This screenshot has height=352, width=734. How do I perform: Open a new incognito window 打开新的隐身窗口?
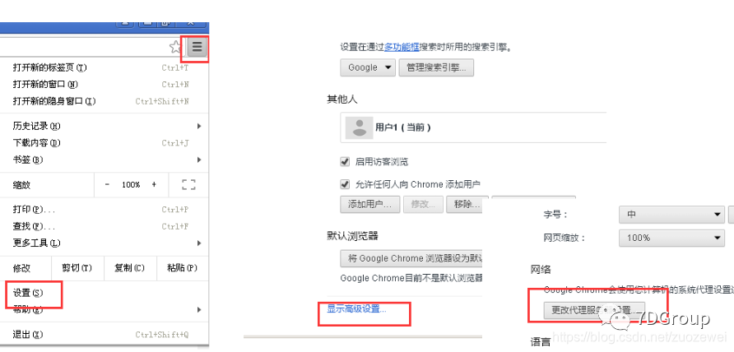click(x=104, y=101)
